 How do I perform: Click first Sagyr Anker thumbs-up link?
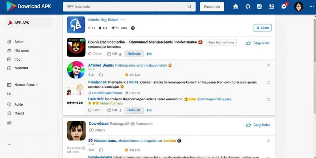(258, 43)
